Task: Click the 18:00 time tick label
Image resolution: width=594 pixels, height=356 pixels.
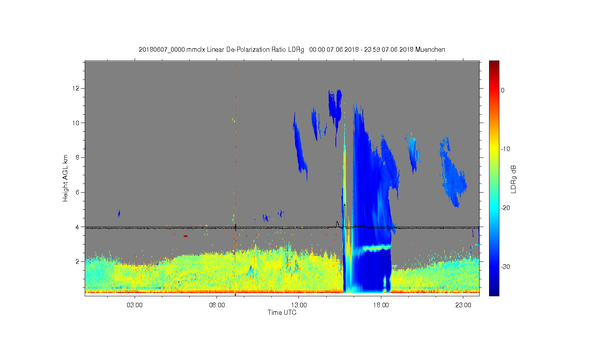Action: point(381,305)
